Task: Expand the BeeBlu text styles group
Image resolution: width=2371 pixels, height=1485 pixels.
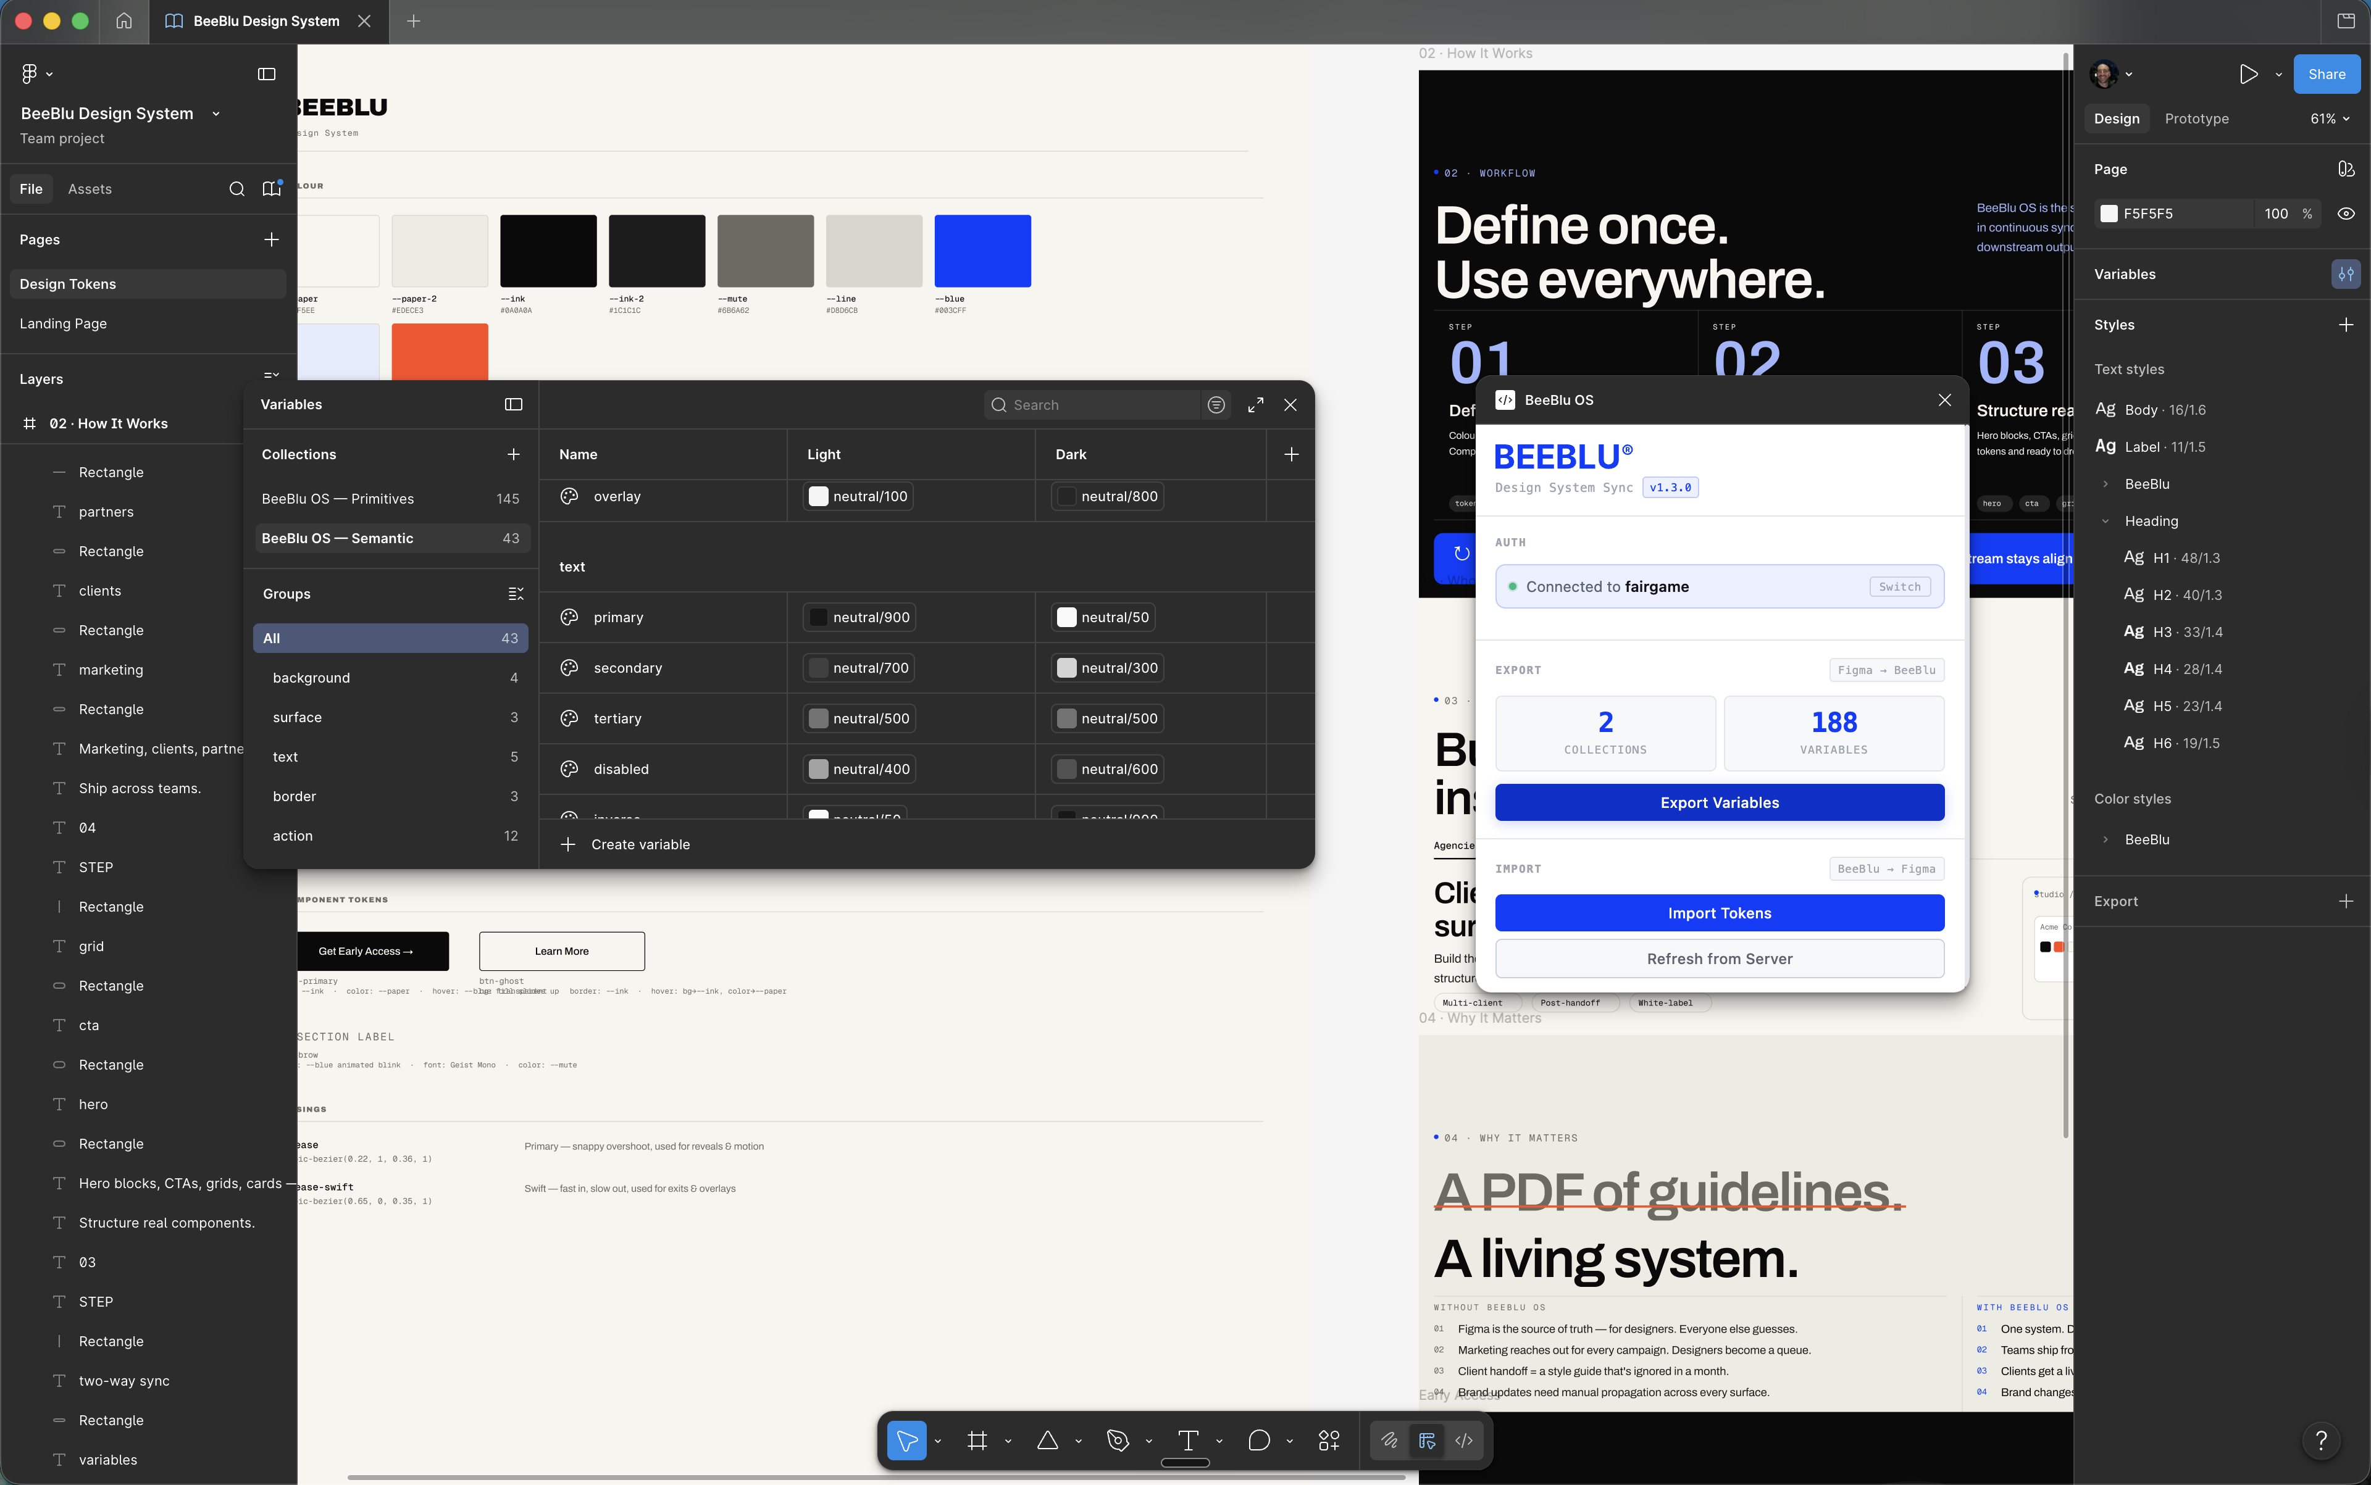Action: (x=2105, y=484)
